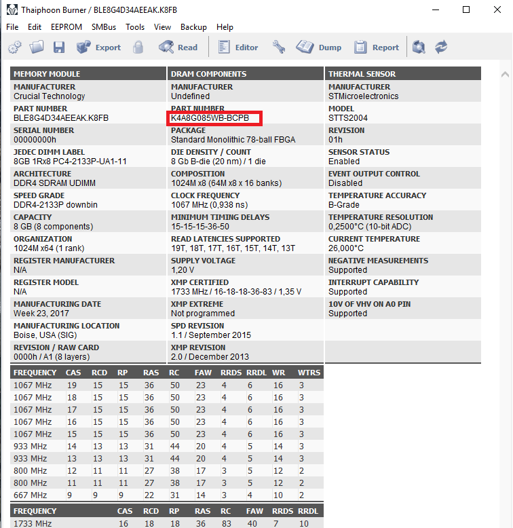
Task: Click the Dump toolbar button
Action: (318, 47)
